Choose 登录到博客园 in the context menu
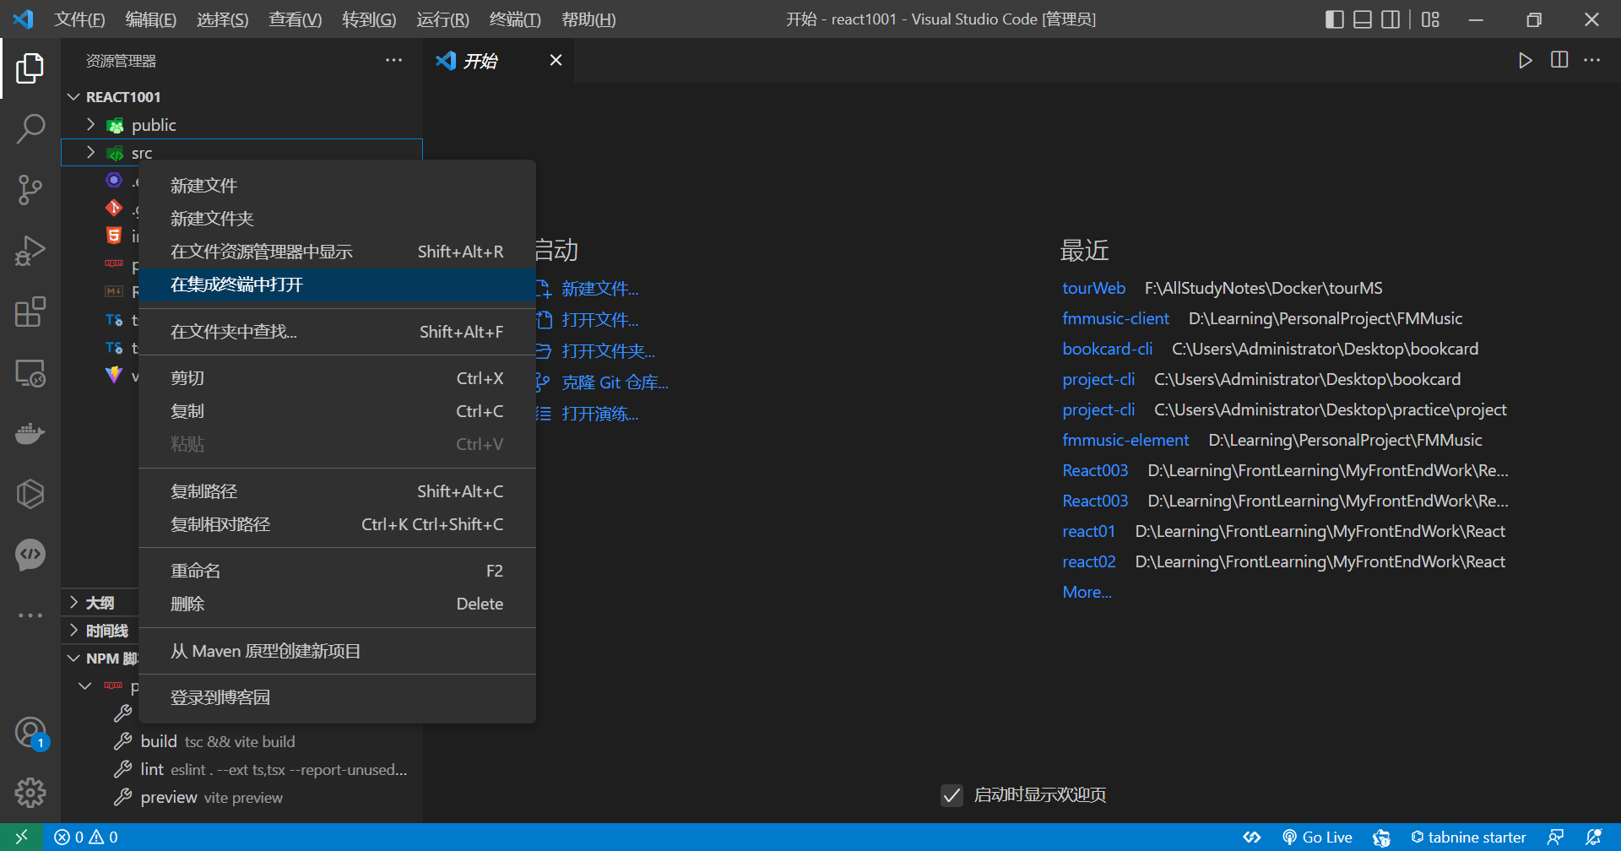This screenshot has width=1621, height=851. pyautogui.click(x=337, y=697)
